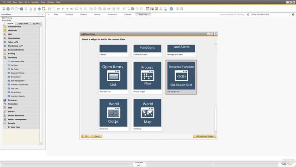Switch to the Calendar cockpit tab
The width and height of the screenshot is (296, 167).
pos(128,14)
